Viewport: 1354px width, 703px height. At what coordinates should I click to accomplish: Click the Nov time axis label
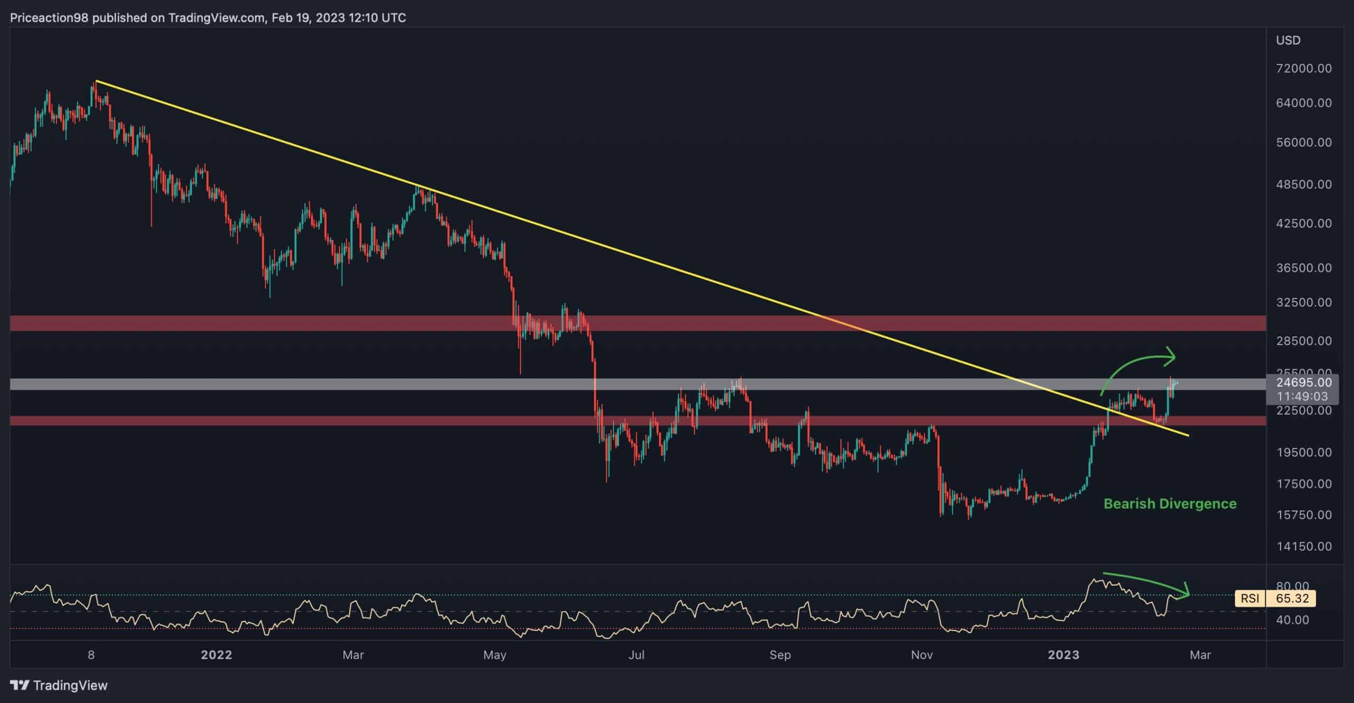point(921,655)
